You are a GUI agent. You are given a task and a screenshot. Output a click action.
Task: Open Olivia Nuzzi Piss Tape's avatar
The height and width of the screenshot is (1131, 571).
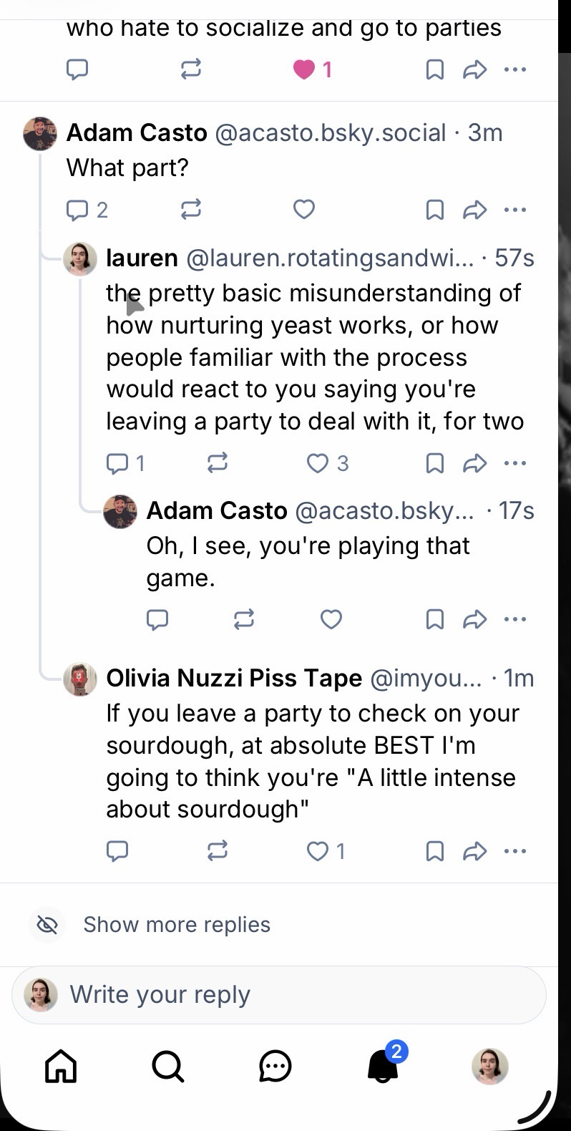[80, 679]
